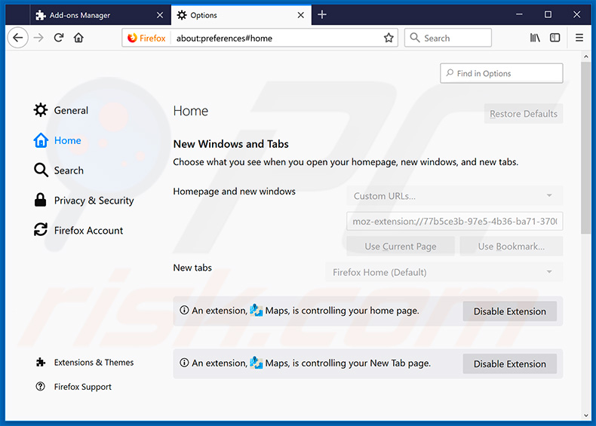Click the Find in Options field
This screenshot has width=596, height=426.
pos(502,73)
